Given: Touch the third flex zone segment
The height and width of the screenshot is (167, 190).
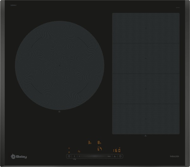Looking at the screenshot, I should [146, 89].
